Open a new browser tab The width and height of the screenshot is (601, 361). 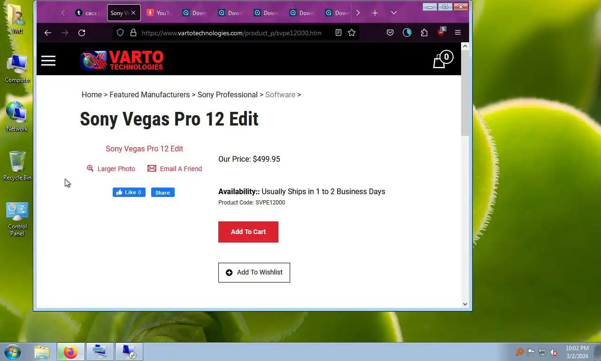tap(375, 13)
